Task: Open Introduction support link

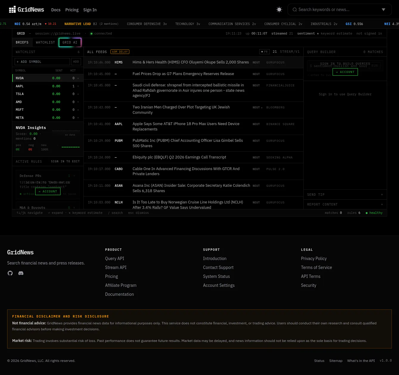Action: click(215, 259)
